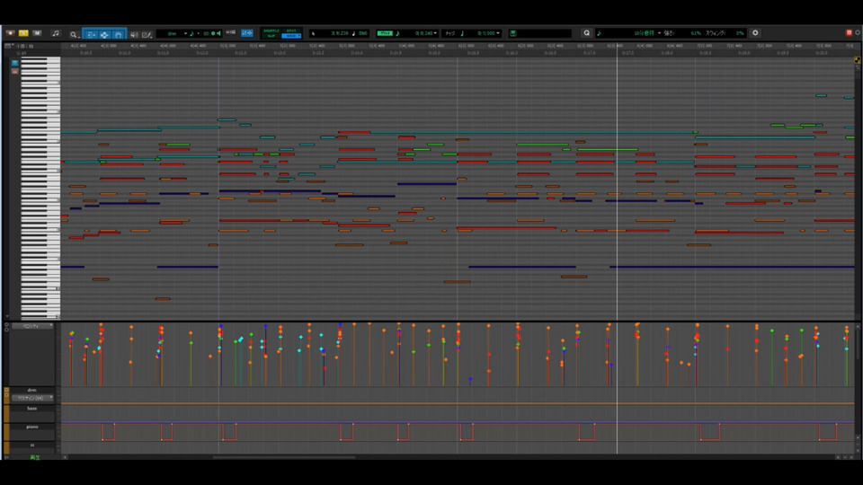Click the SLIP mode button
863x485 pixels.
[x=271, y=36]
